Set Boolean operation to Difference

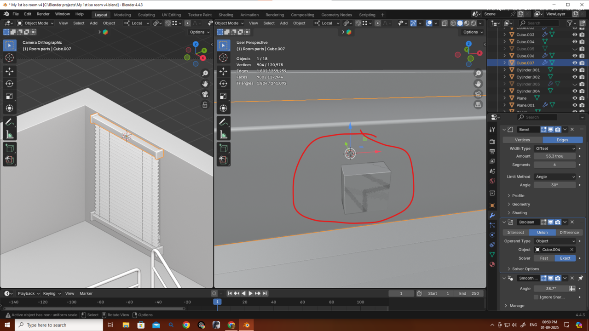click(569, 233)
